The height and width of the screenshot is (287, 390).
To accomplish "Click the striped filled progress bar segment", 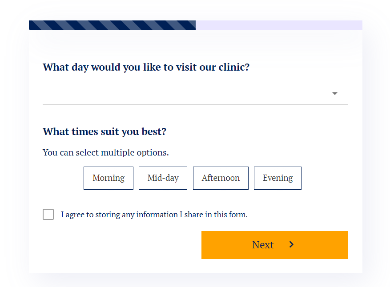I will (112, 25).
